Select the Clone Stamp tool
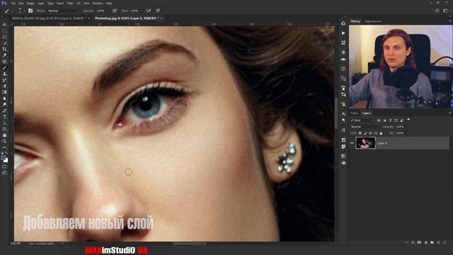 (x=5, y=74)
